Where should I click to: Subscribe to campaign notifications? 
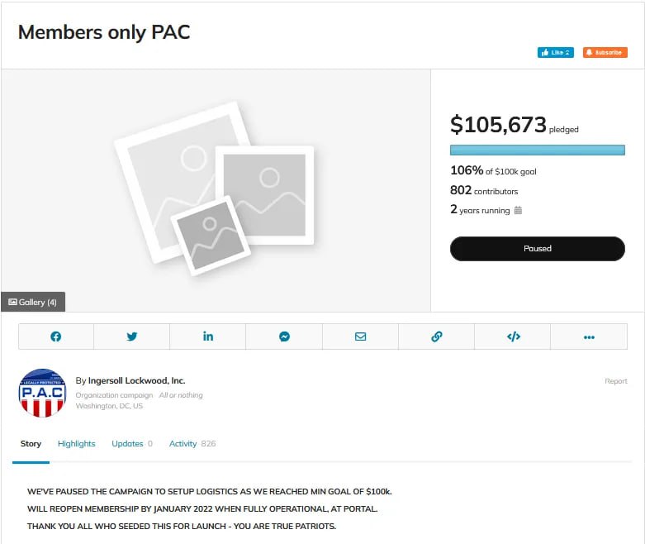click(605, 52)
